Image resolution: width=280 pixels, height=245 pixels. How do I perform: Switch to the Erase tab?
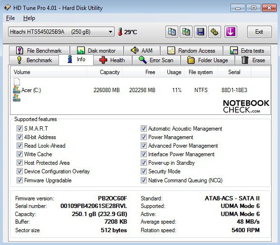253,60
